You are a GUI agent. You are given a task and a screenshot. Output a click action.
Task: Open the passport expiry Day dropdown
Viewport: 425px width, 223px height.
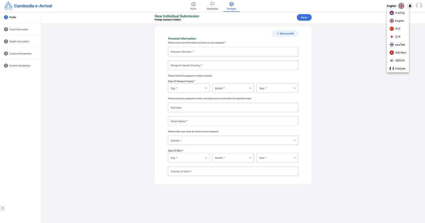click(x=189, y=88)
